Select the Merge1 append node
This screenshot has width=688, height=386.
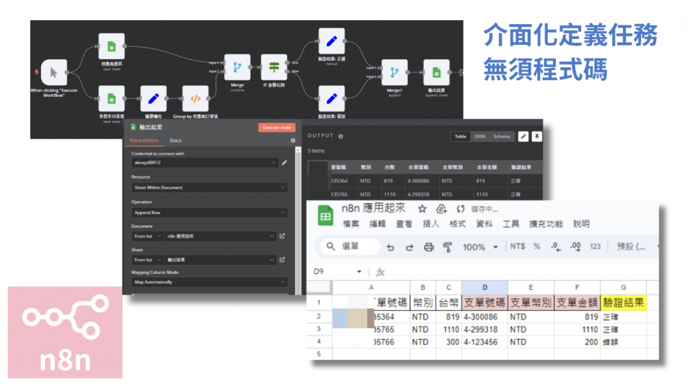pos(394,73)
